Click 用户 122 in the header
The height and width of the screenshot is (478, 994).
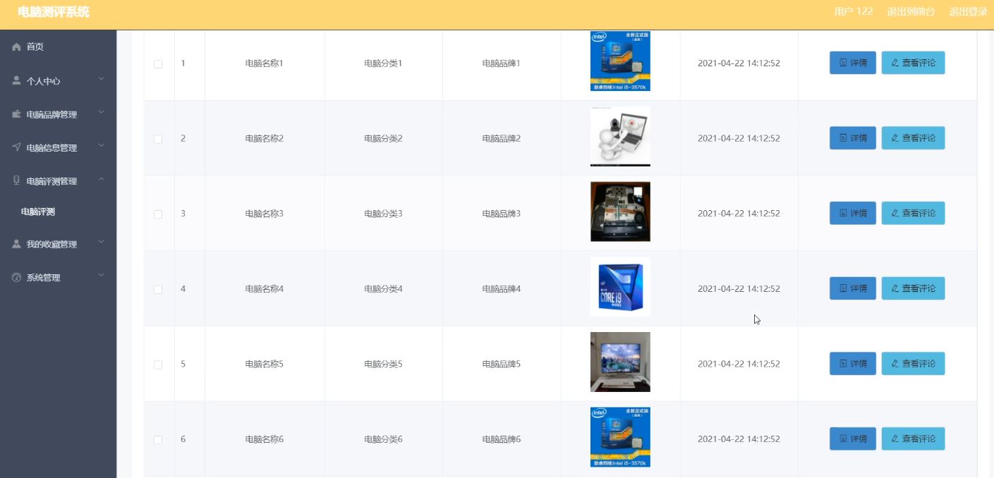click(853, 11)
